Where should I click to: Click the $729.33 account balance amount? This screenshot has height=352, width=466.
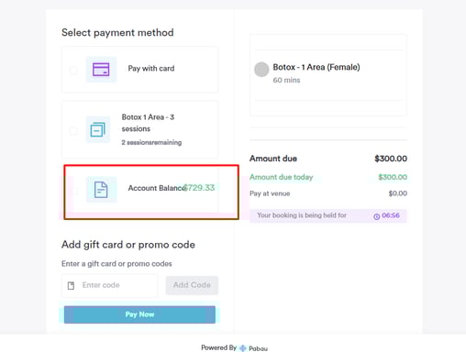coord(199,188)
